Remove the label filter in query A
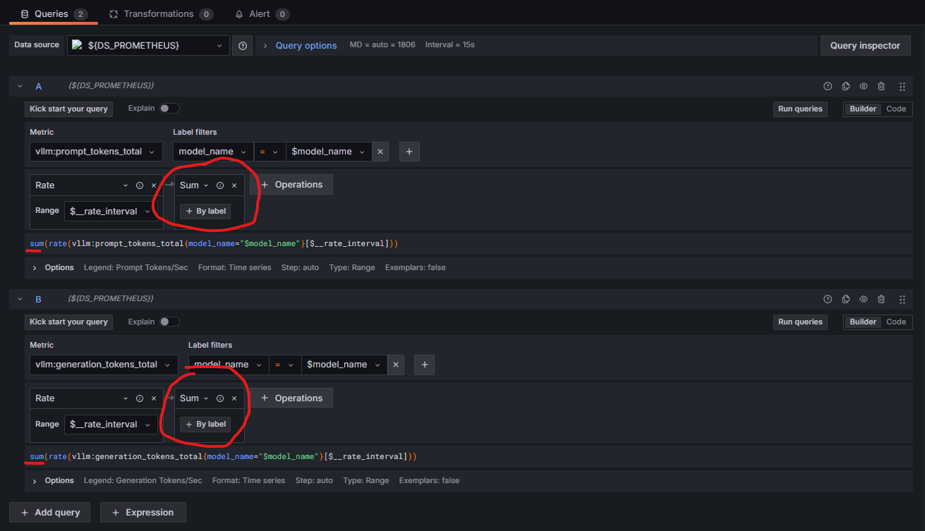 point(380,152)
